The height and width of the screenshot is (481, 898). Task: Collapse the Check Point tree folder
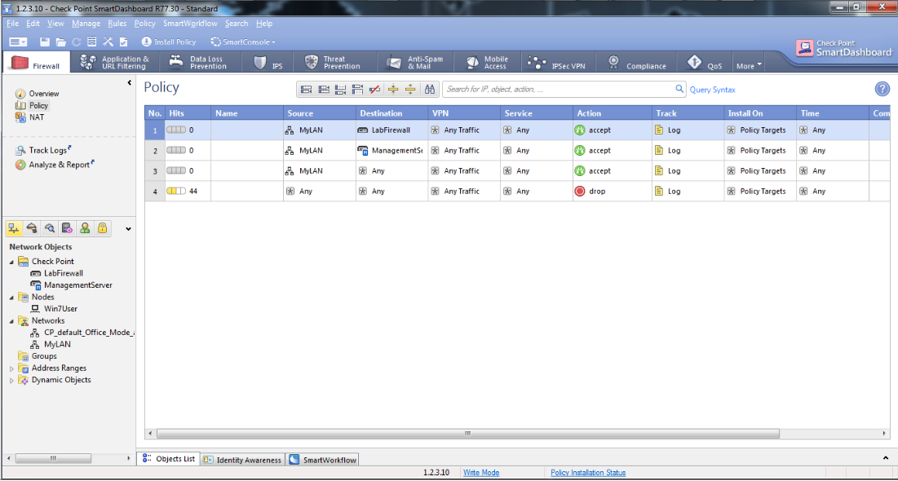[12, 262]
